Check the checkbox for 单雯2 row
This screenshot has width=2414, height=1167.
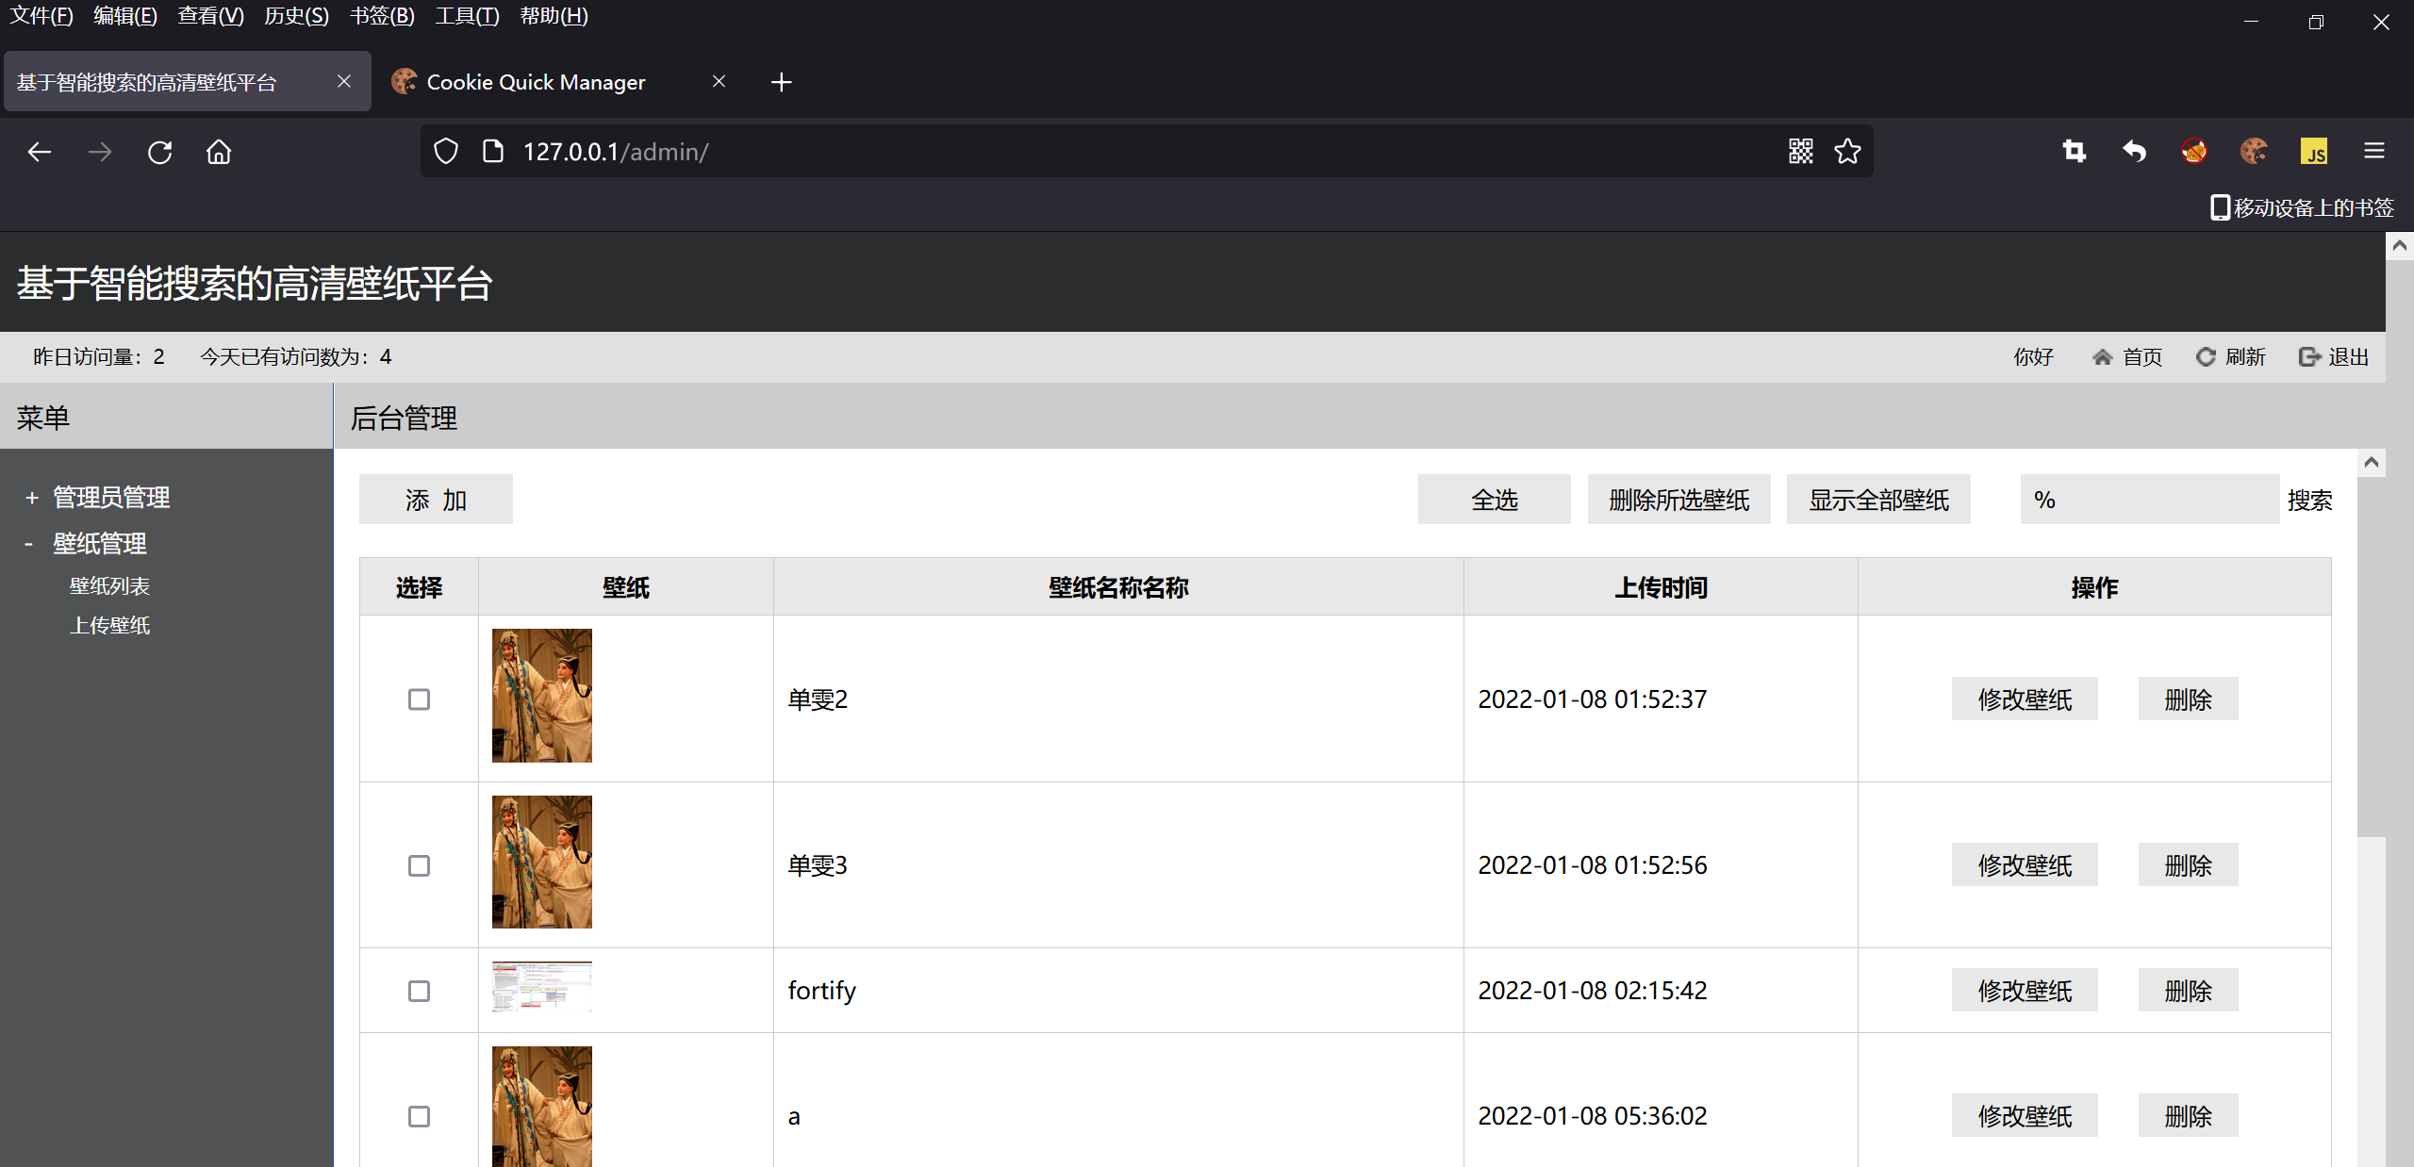[419, 699]
